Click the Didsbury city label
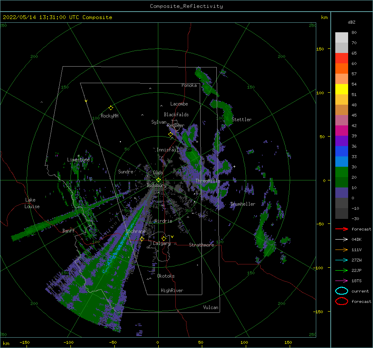 click(x=156, y=185)
